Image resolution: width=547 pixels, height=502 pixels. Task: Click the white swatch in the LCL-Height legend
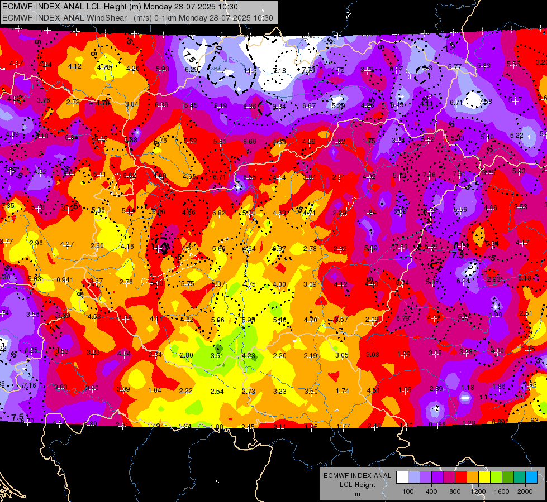[x=402, y=477]
